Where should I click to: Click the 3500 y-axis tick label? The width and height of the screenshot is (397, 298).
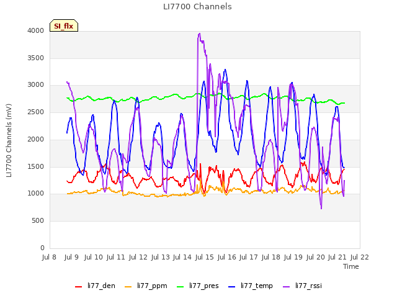coord(36,58)
